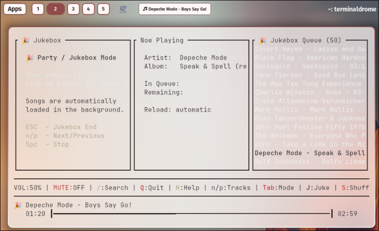Click the Now Playing panel title
379x231 pixels.
click(x=162, y=40)
